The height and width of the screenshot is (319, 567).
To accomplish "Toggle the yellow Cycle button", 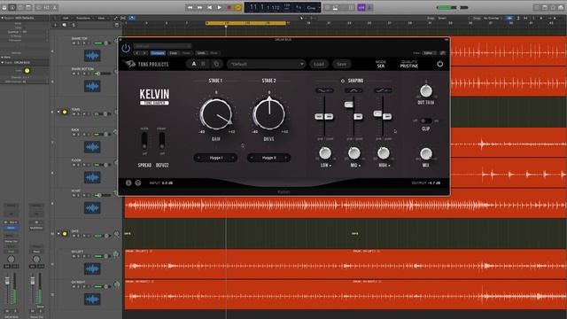I will tap(238, 7).
